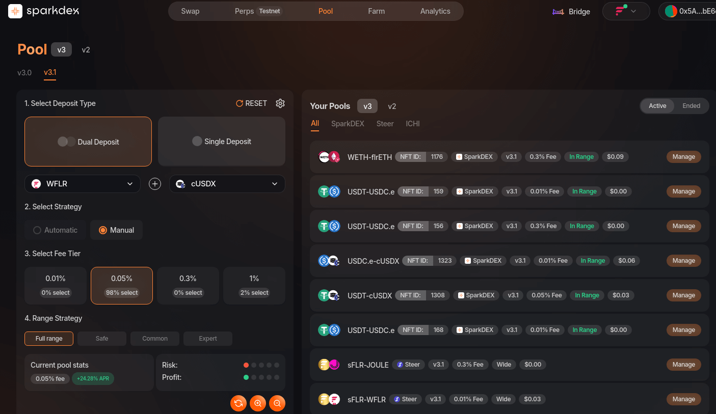The width and height of the screenshot is (716, 414).
Task: Click the zoom out magnifier icon
Action: point(277,403)
